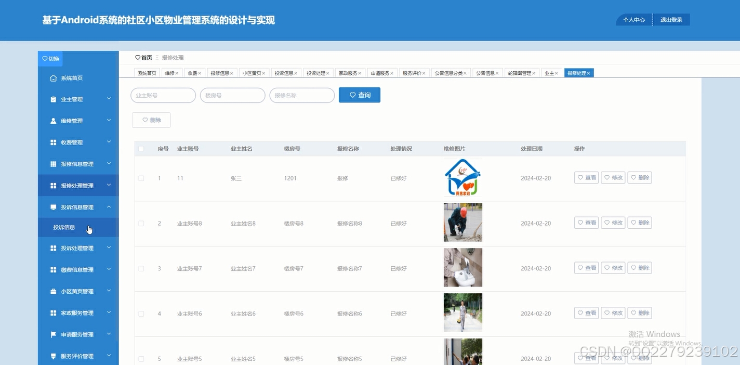Switch to the 公告信息 tab
This screenshot has width=740, height=365.
484,73
